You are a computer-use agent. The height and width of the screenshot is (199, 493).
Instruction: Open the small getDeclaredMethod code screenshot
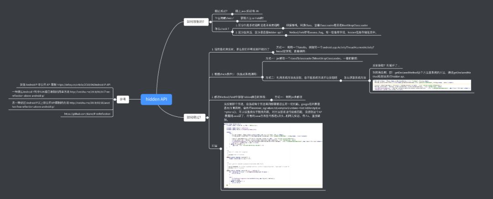421,85
